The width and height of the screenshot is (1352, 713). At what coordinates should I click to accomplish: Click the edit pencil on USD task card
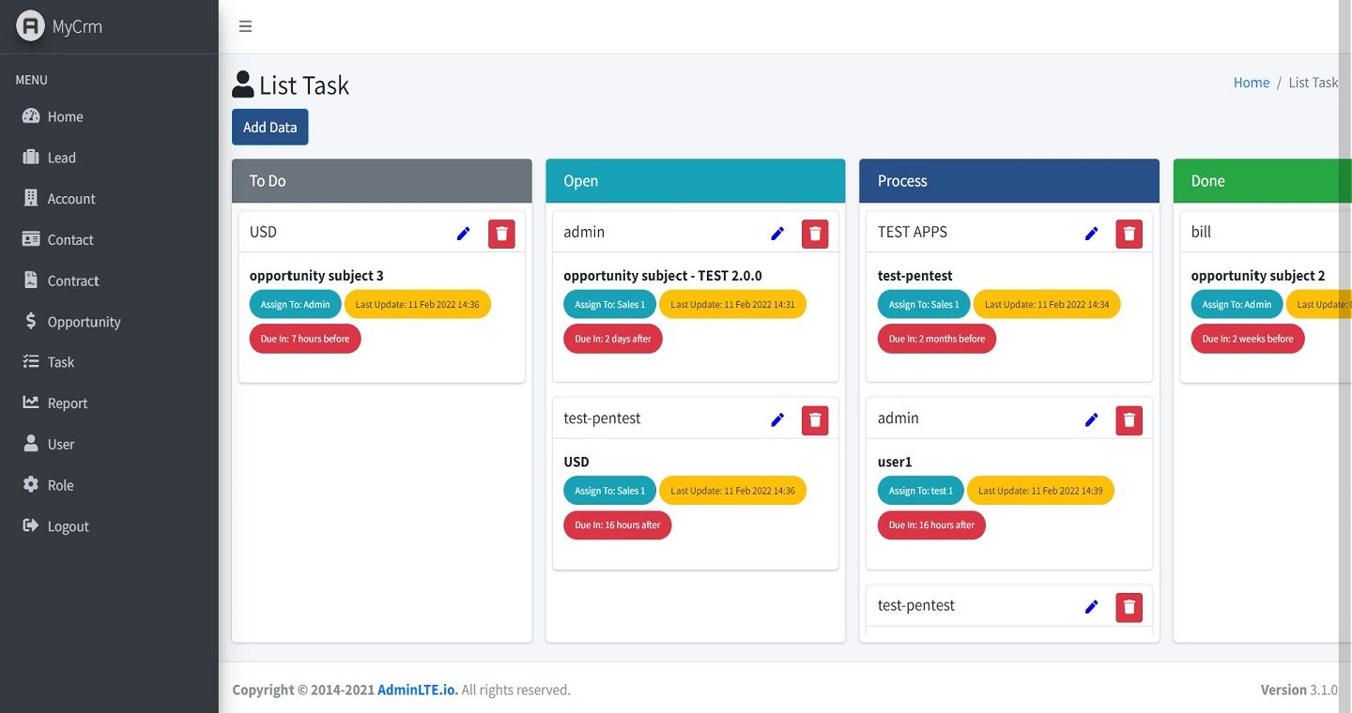click(463, 234)
